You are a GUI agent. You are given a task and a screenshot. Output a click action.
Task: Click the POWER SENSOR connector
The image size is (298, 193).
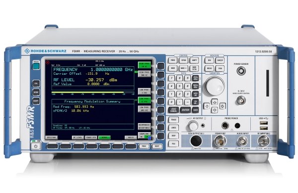241,71
